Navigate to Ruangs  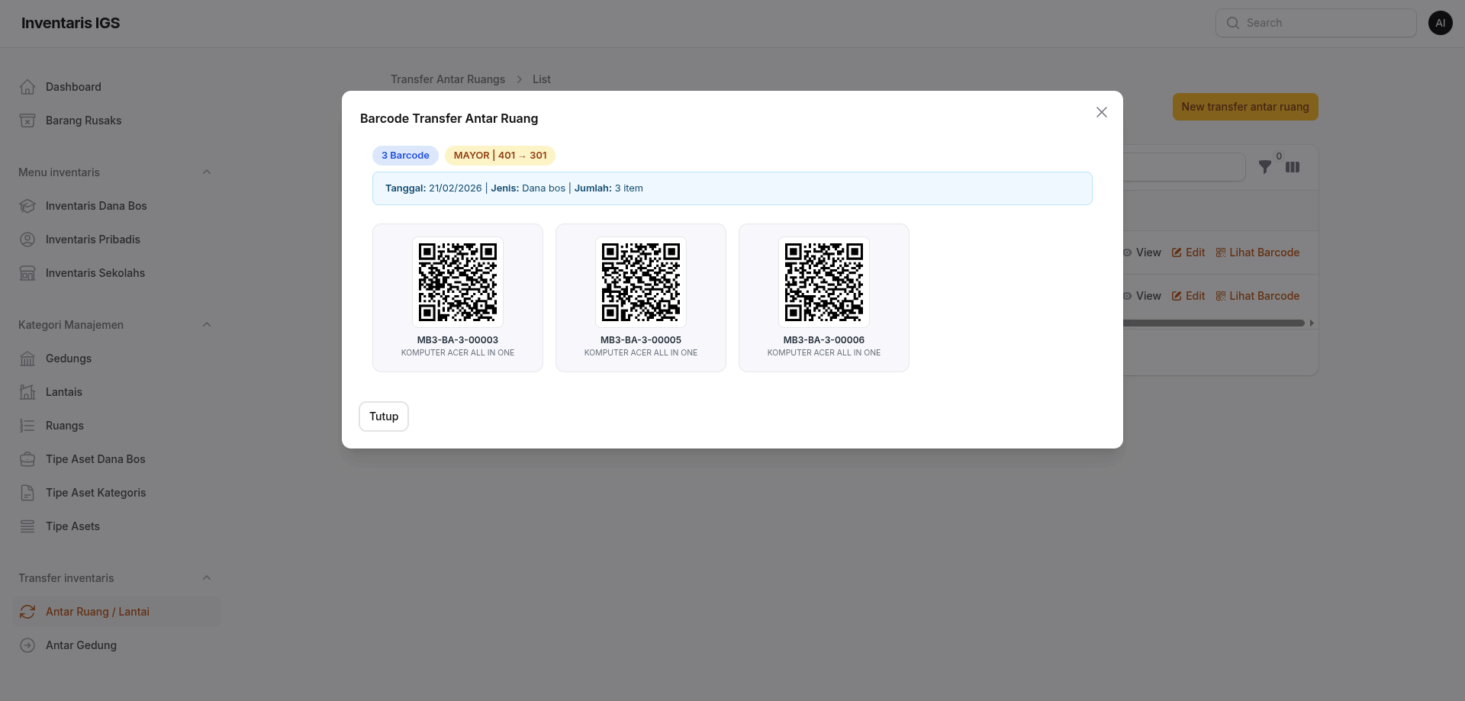tap(116, 426)
